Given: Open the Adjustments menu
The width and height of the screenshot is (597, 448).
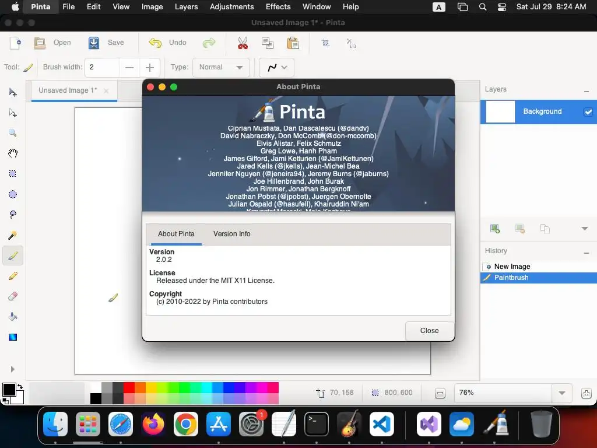Looking at the screenshot, I should pyautogui.click(x=231, y=7).
